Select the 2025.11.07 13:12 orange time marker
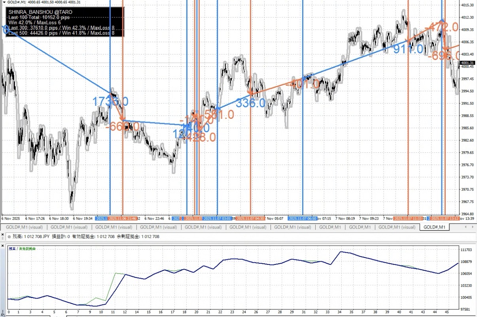The height and width of the screenshot is (317, 477). tap(445, 218)
